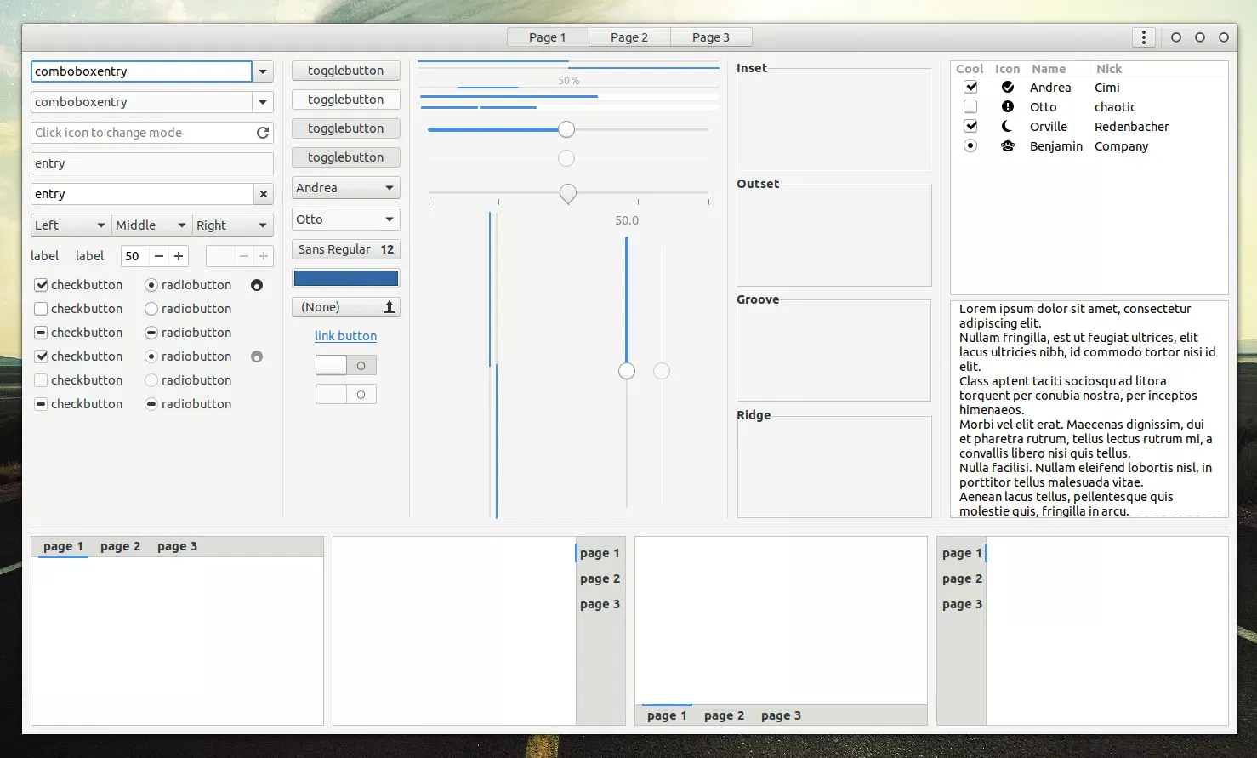Image resolution: width=1257 pixels, height=758 pixels.
Task: Click the refresh icon in mode entry
Action: (x=263, y=133)
